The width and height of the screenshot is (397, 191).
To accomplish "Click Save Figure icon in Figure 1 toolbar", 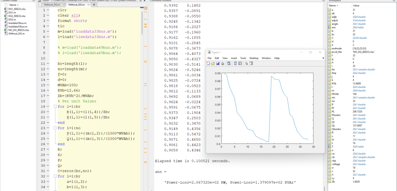I will coord(218,63).
